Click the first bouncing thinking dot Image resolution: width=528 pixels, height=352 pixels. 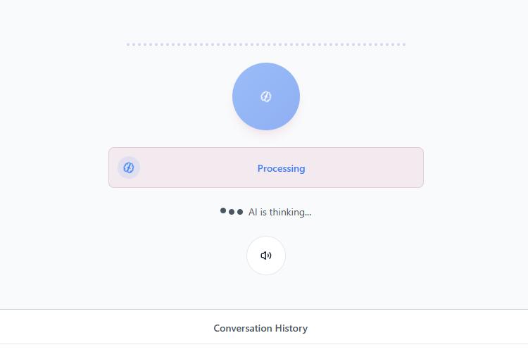(223, 210)
